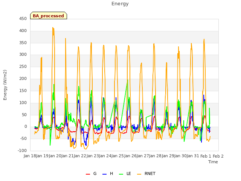Viewport: 241px width, 181px height.
Task: Click the Jan 24 x-axis tick label
Action: pyautogui.click(x=105, y=156)
